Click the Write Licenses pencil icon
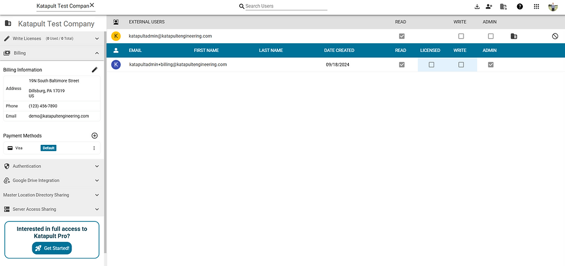This screenshot has width=565, height=266. [6, 38]
